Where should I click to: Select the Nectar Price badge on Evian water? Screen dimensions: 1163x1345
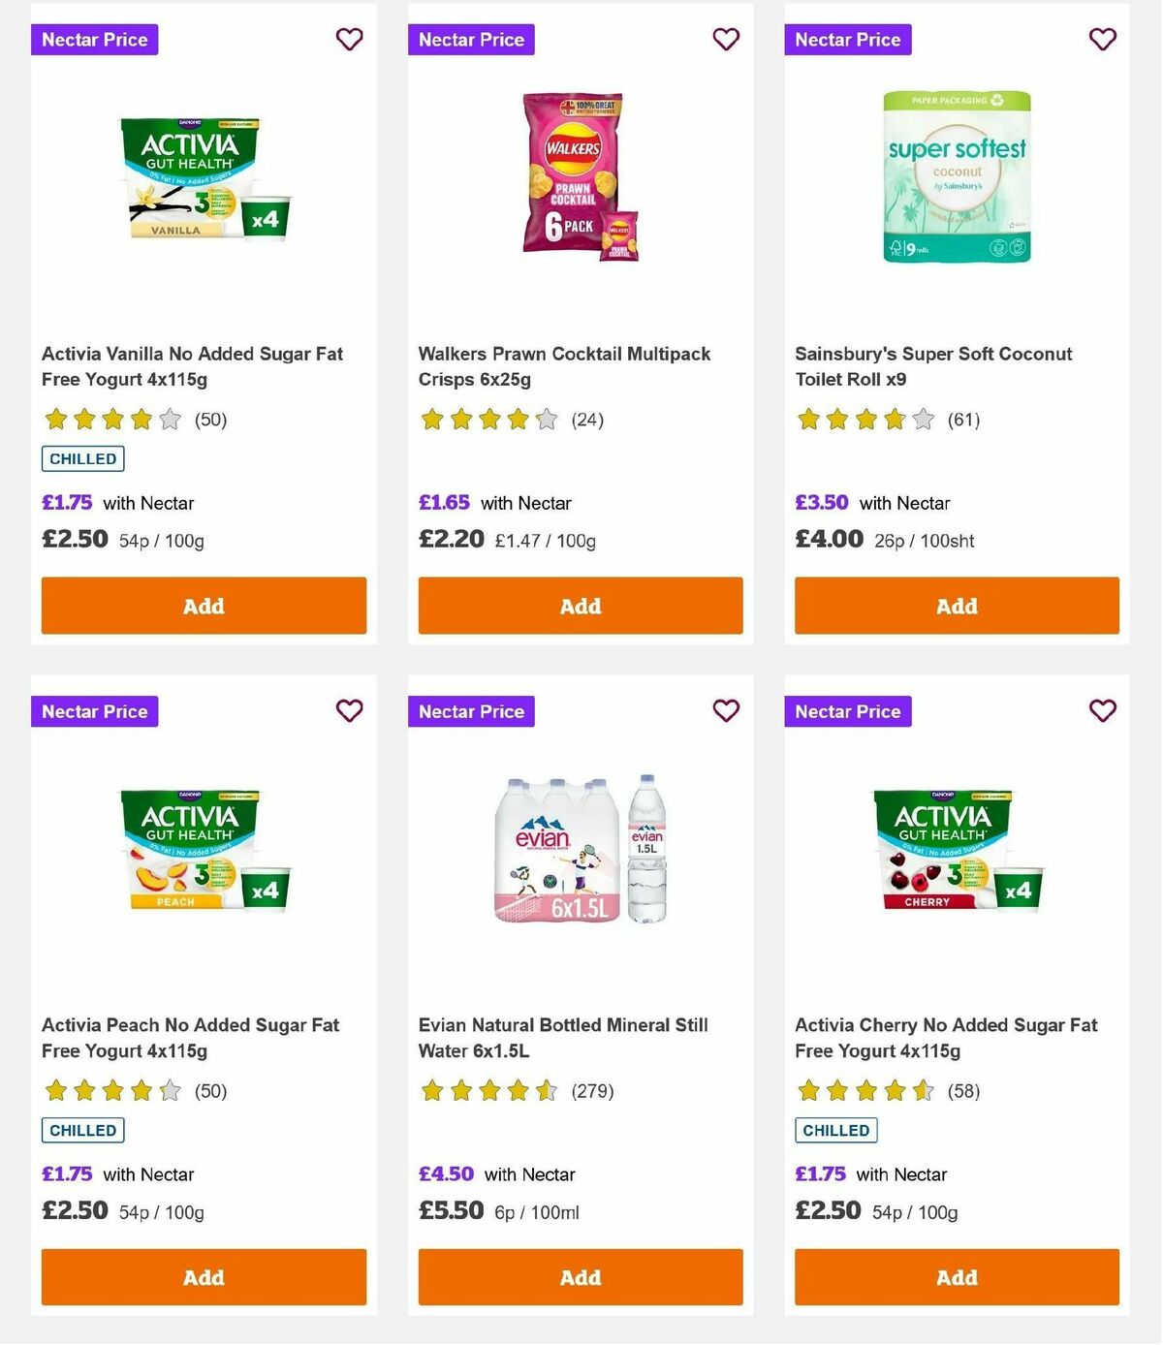(471, 710)
